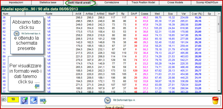This screenshot has width=223, height=109.
Task: Click the vertical scrollbar thumb of the table
Action: [x=219, y=24]
